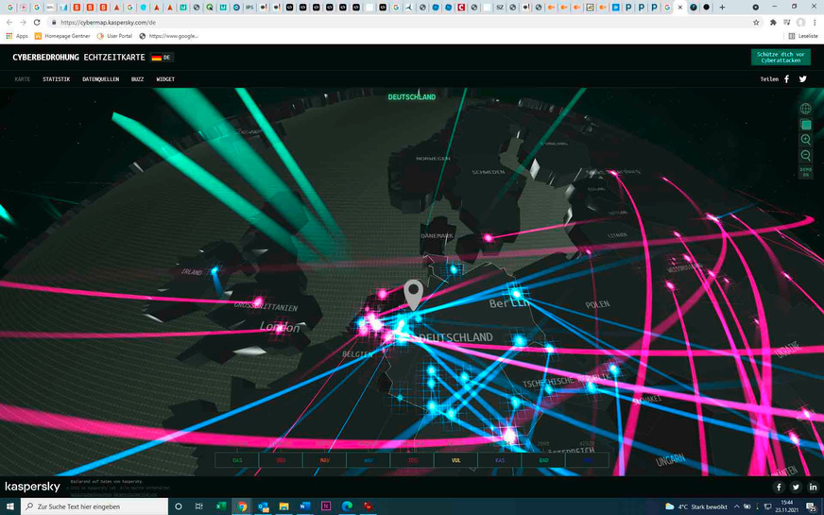Open the Leseliste reading list
The height and width of the screenshot is (515, 824).
click(x=803, y=36)
